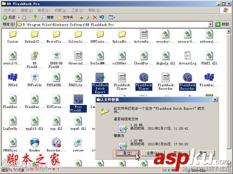The height and width of the screenshot is (174, 233).
Task: Open the View menu
Action: (43, 10)
